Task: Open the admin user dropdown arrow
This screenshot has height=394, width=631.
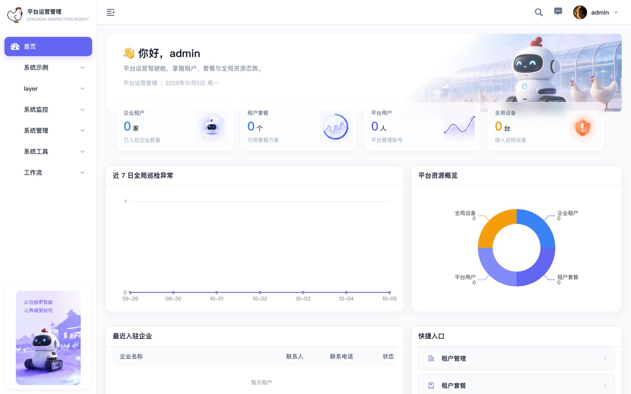Action: pos(616,13)
